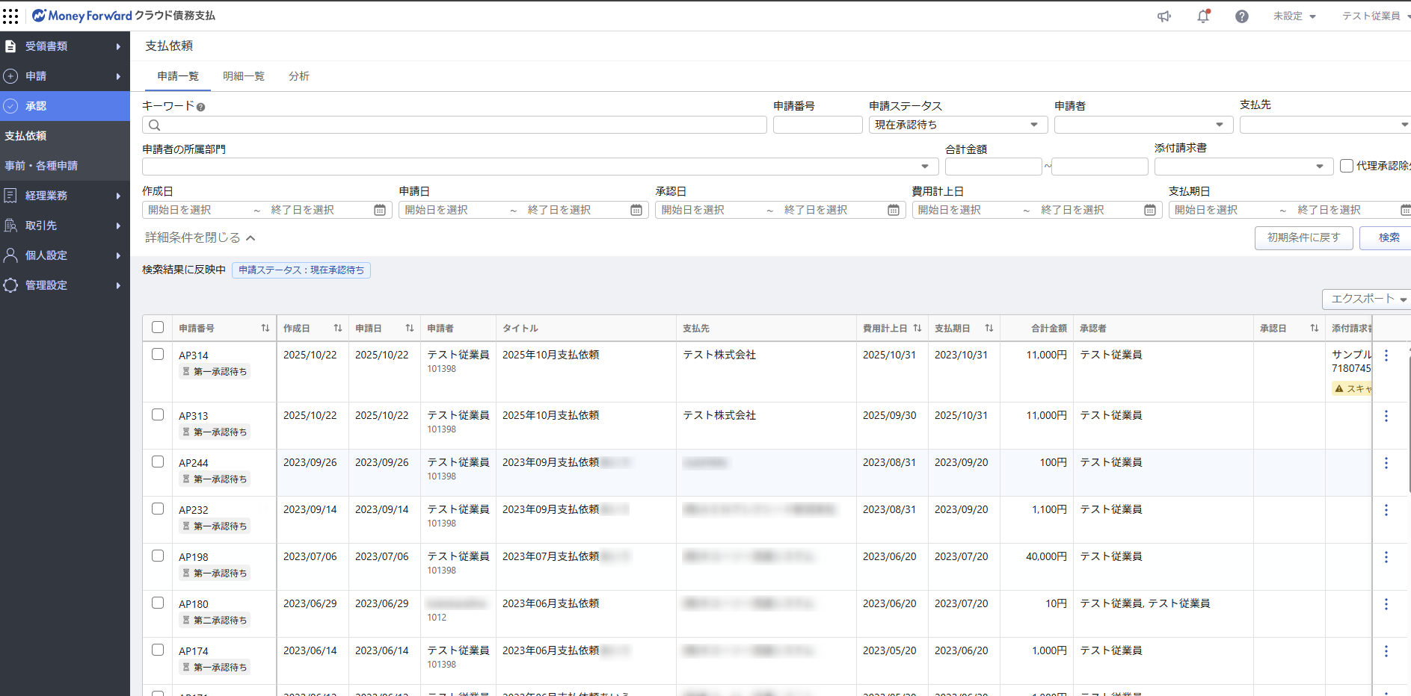Viewport: 1411px width, 696px height.
Task: Open the 分析 tab
Action: (x=299, y=76)
